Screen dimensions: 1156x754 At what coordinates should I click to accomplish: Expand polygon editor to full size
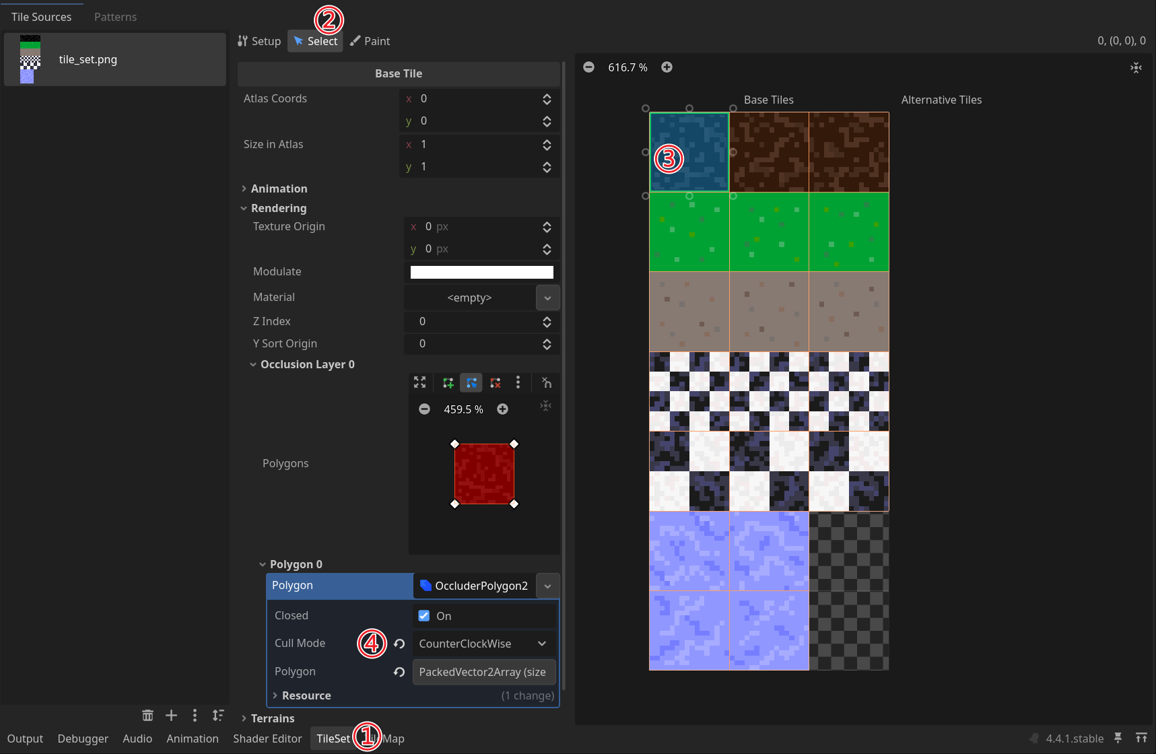(419, 382)
